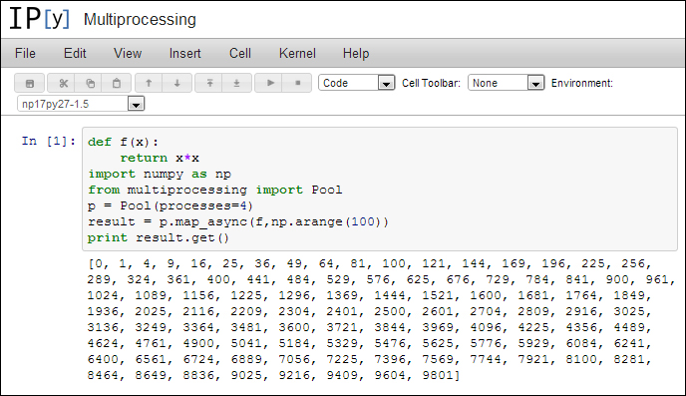
Task: Open the Cell menu
Action: [x=240, y=54]
